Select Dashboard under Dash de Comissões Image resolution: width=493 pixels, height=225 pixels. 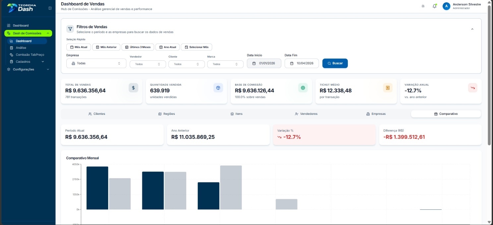coord(27,41)
